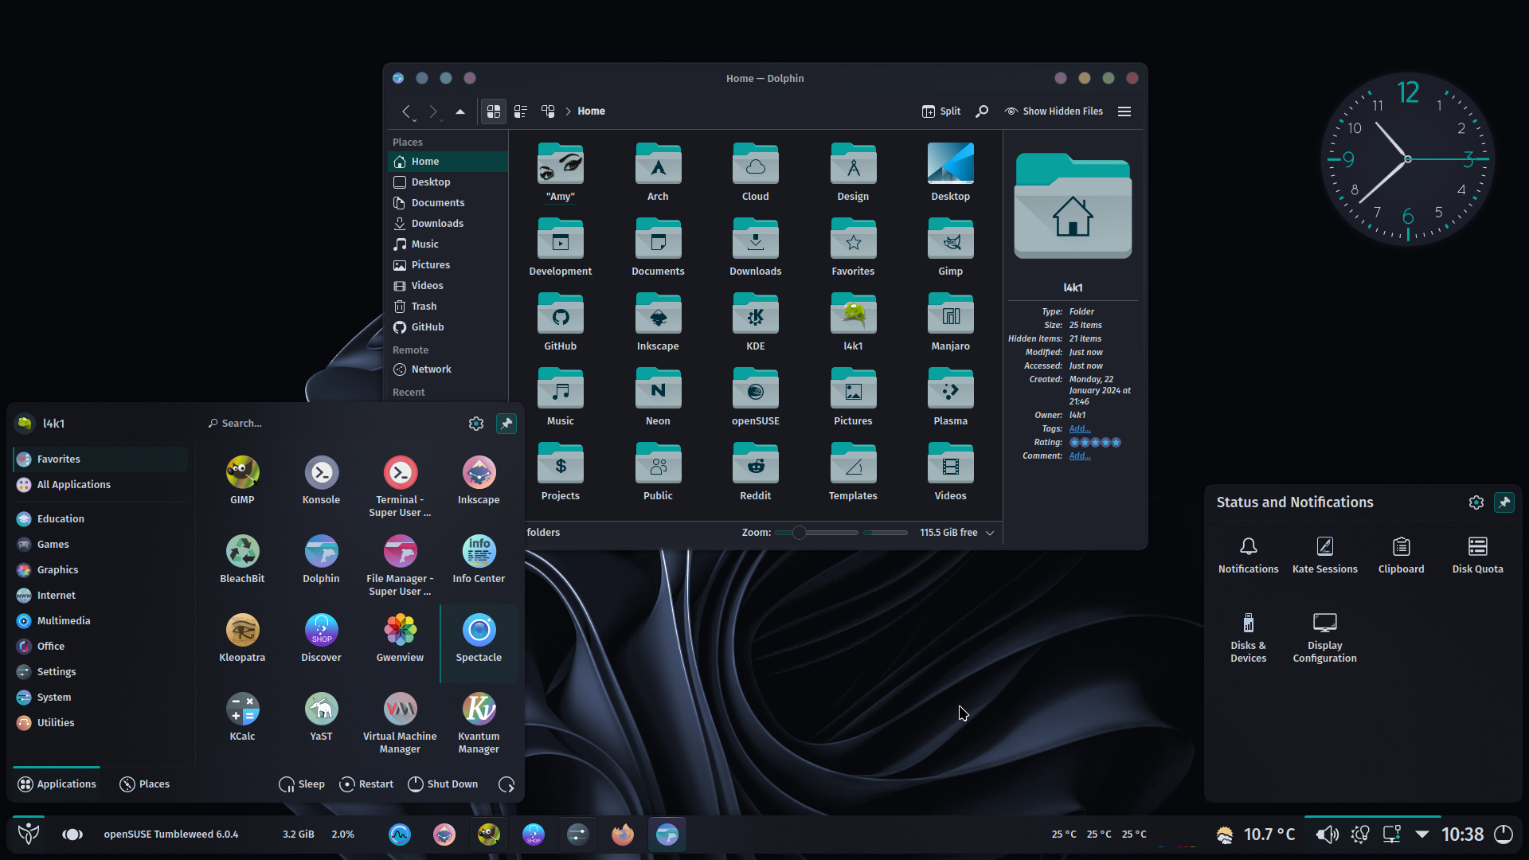Image resolution: width=1529 pixels, height=860 pixels.
Task: Switch Dolphin to compact view mode
Action: [521, 111]
